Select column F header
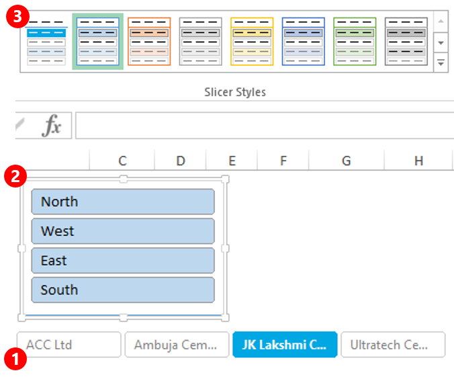The image size is (454, 379). click(283, 160)
